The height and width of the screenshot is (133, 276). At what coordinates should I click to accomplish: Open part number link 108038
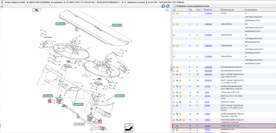207,126
